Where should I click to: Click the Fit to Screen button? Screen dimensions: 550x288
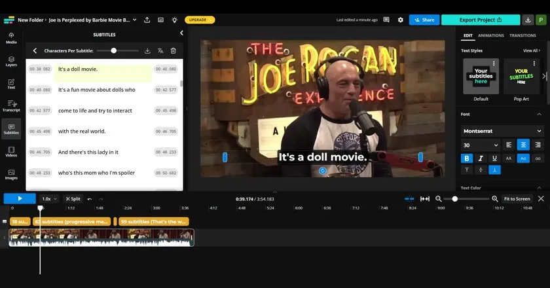[x=517, y=199]
